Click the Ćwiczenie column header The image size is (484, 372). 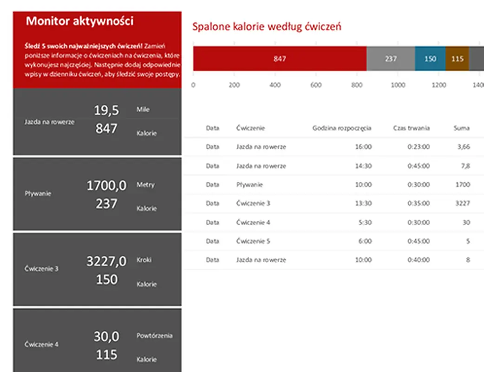250,128
